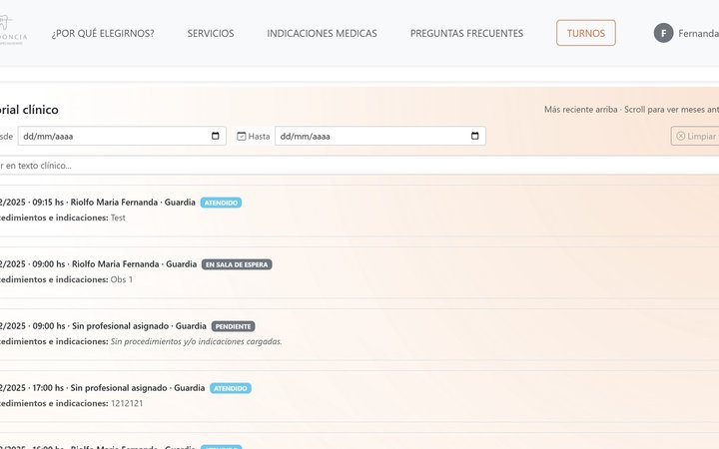Click the clinic logo in header

click(x=13, y=30)
